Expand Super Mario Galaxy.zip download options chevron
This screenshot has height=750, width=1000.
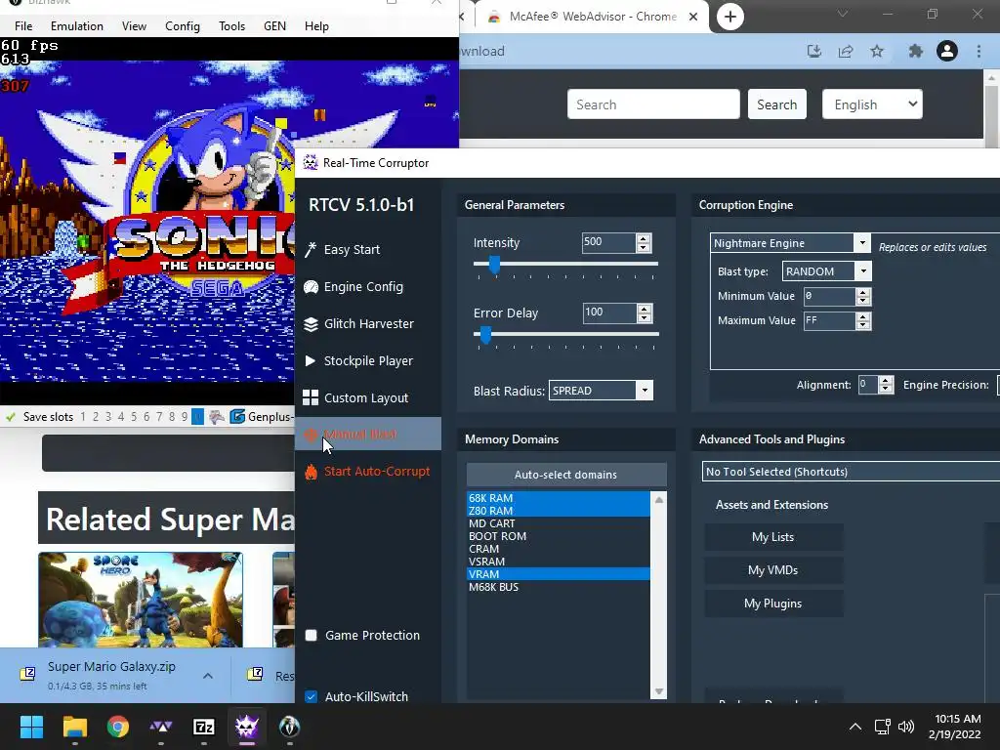pos(208,676)
